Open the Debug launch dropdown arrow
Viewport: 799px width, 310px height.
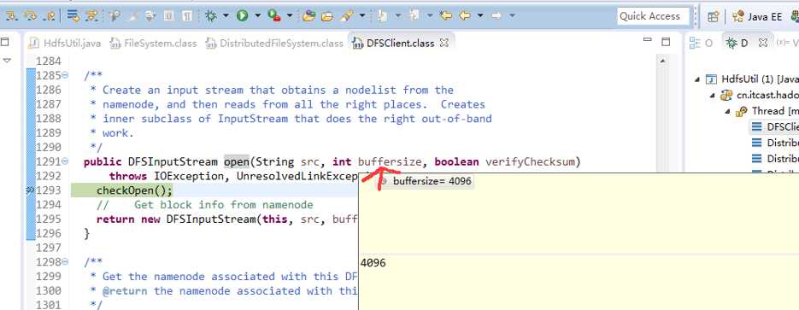pos(225,15)
